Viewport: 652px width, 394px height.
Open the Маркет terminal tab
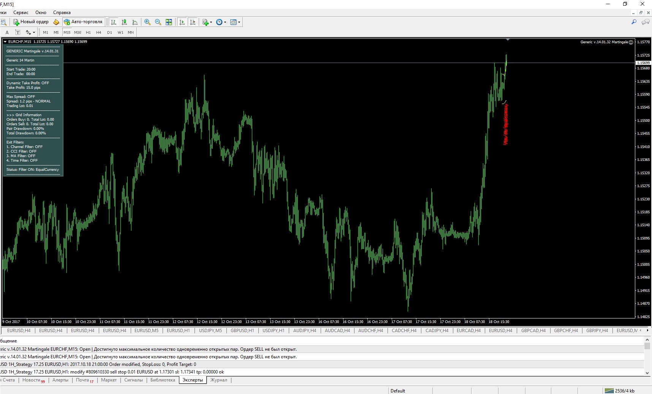[109, 380]
